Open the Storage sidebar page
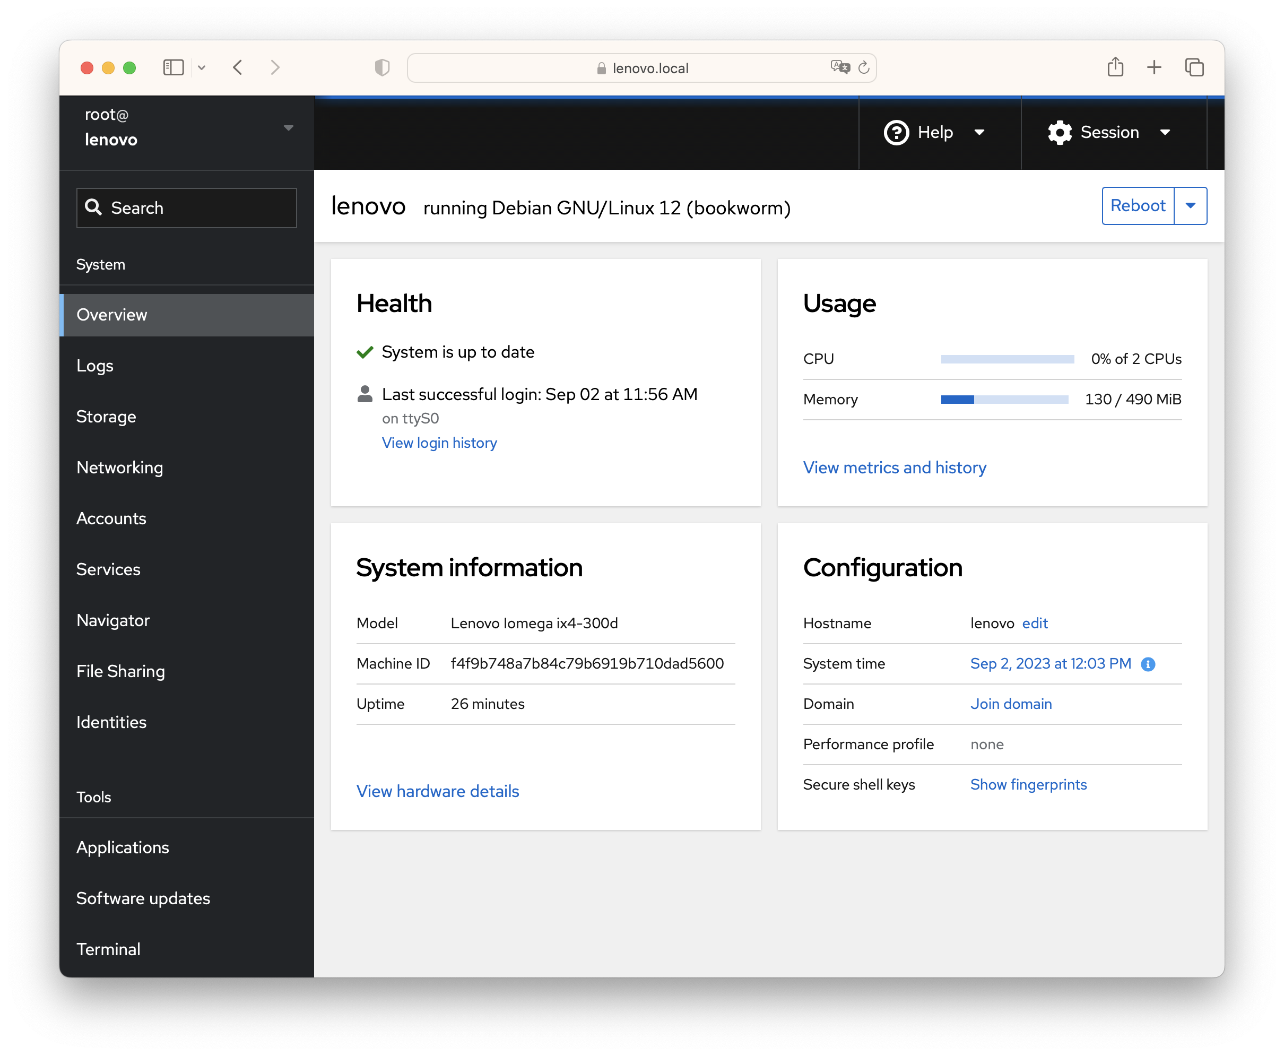The height and width of the screenshot is (1056, 1284). (x=107, y=417)
